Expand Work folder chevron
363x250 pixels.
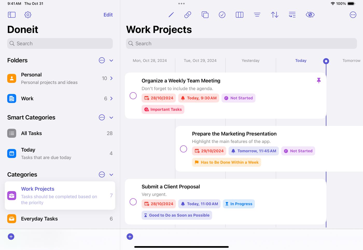click(x=111, y=98)
